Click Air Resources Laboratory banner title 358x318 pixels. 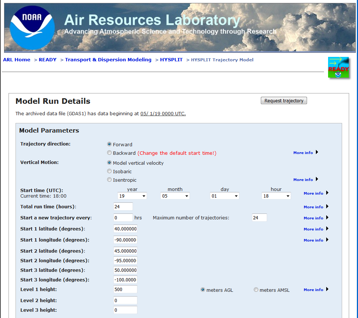click(152, 20)
